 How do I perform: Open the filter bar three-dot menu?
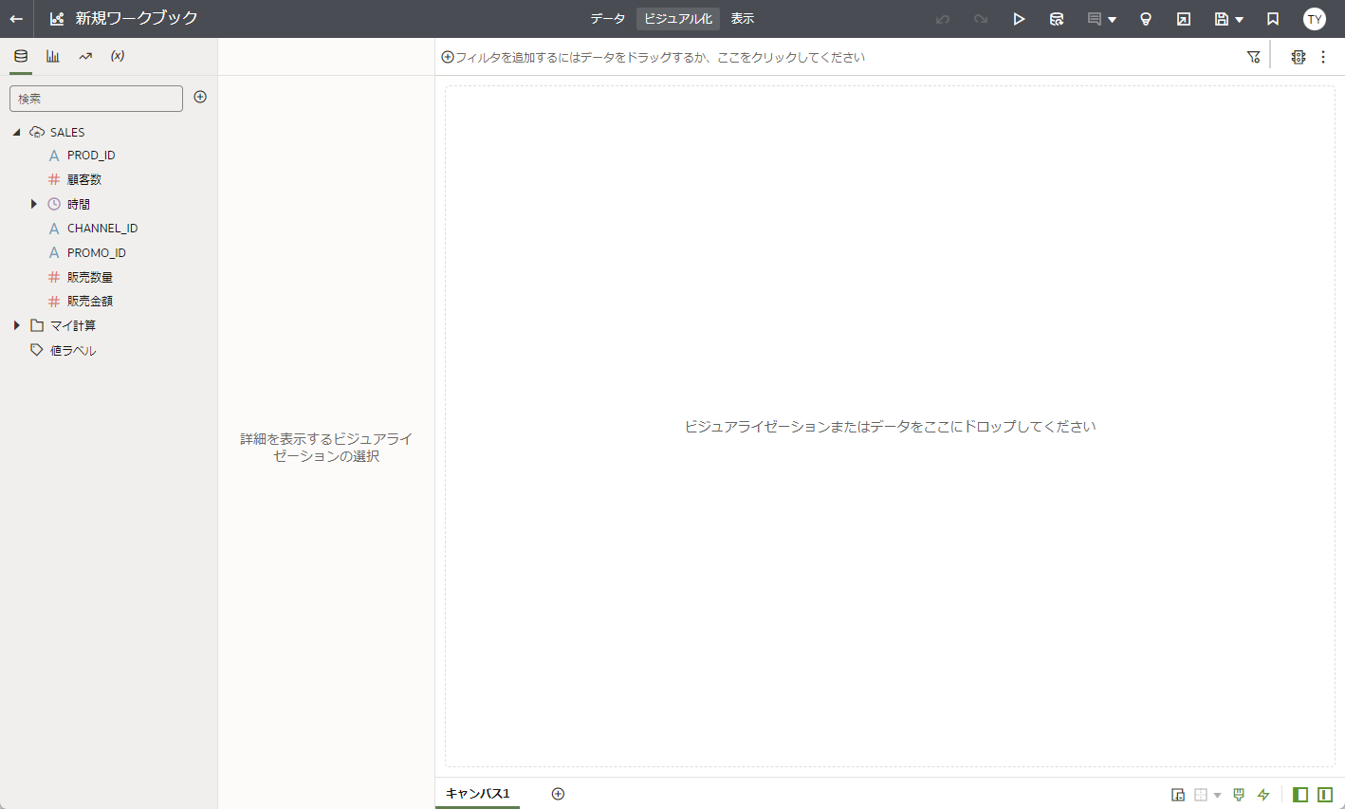pos(1323,57)
